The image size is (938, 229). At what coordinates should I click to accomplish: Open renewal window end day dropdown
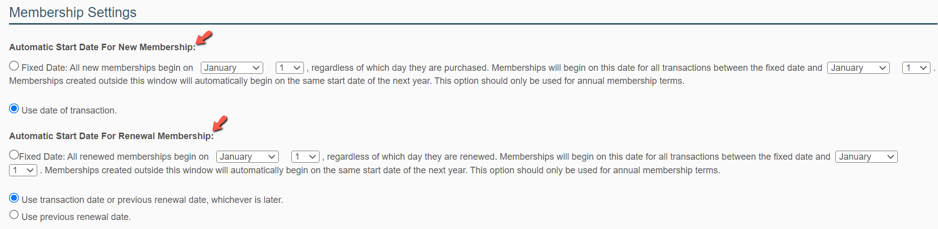[23, 170]
